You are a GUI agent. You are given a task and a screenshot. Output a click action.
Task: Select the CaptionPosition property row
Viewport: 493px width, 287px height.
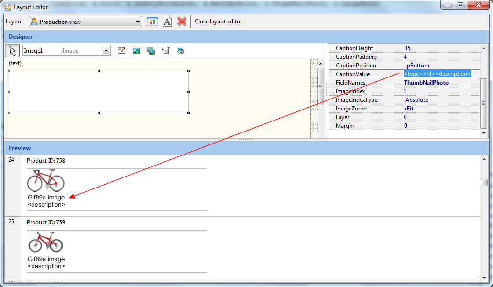pos(366,66)
